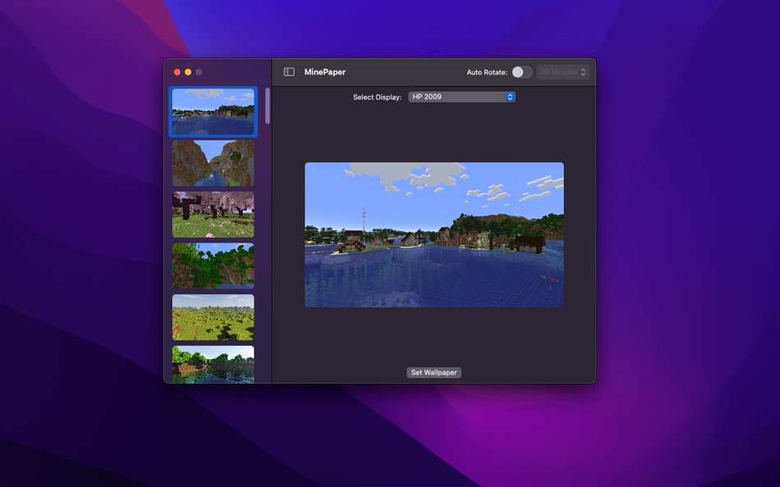Select the forest lake reflection thumbnail
780x487 pixels.
[x=213, y=364]
